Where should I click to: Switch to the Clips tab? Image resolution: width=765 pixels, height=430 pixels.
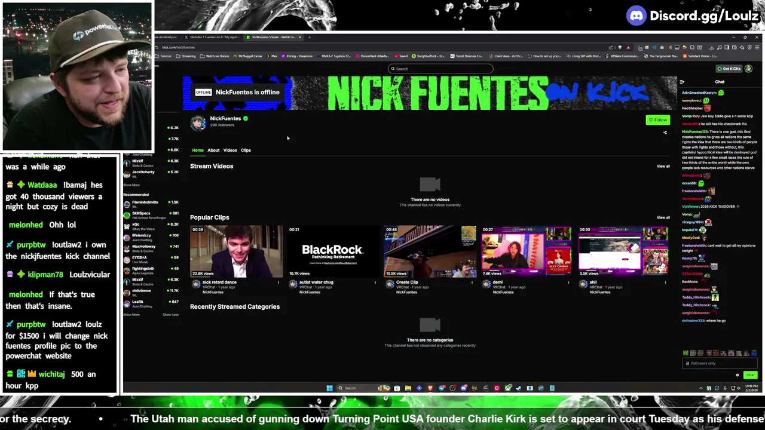point(246,150)
